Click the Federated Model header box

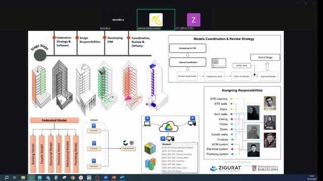(55, 120)
